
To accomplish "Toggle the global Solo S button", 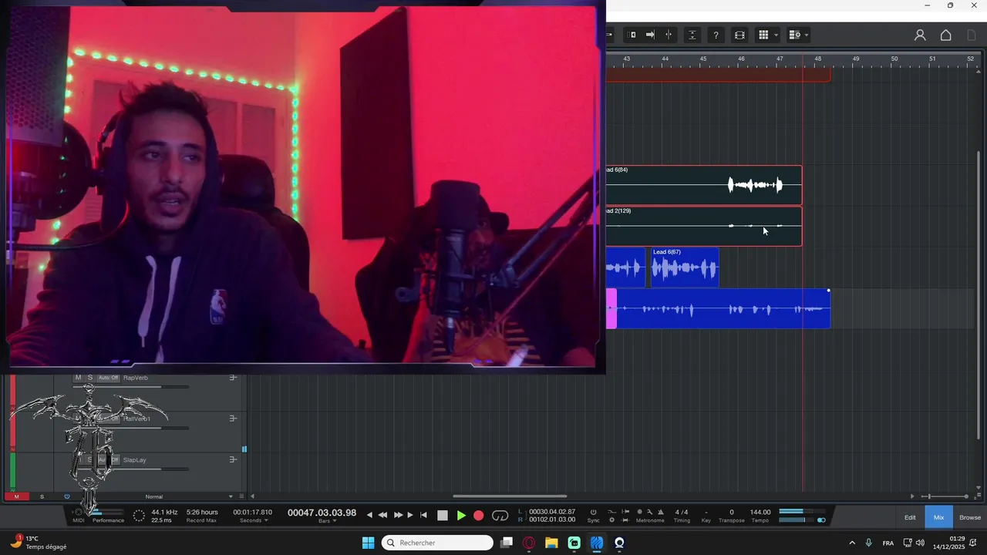I will click(x=42, y=496).
